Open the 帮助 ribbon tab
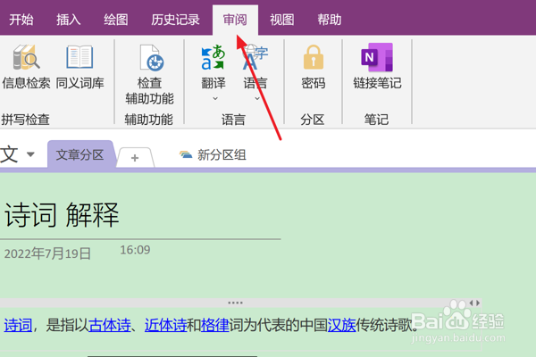This screenshot has height=357, width=536. pyautogui.click(x=329, y=20)
